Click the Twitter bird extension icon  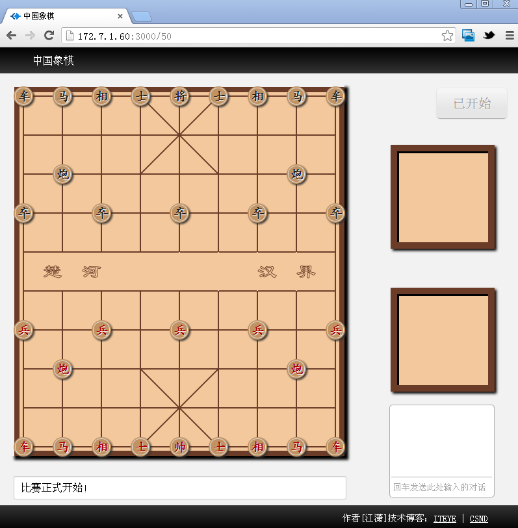489,36
